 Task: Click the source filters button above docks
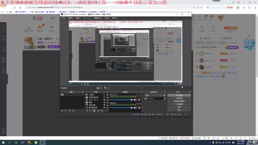107,88
